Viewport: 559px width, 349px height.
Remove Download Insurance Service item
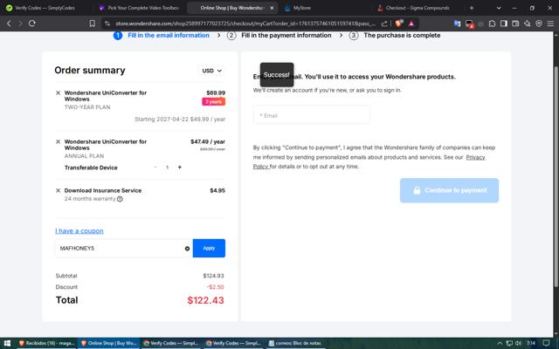(x=59, y=190)
